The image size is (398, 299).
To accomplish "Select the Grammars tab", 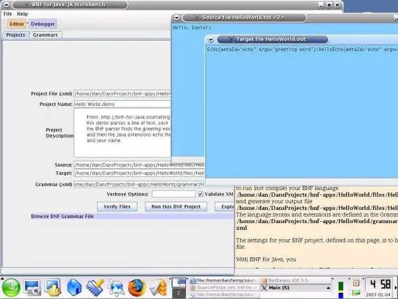I will [45, 35].
